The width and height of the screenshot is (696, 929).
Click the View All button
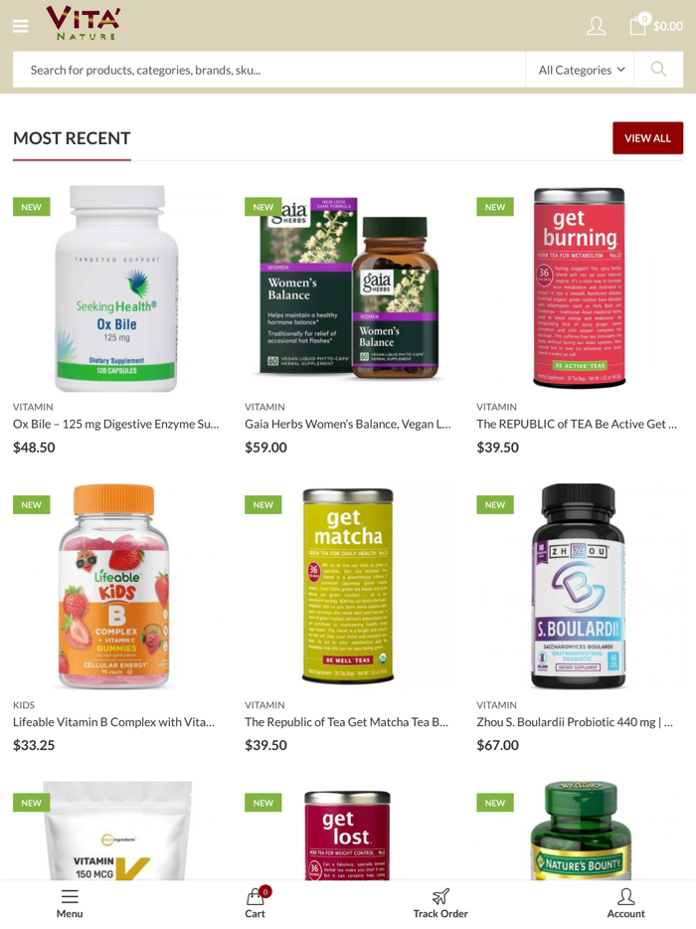[647, 138]
